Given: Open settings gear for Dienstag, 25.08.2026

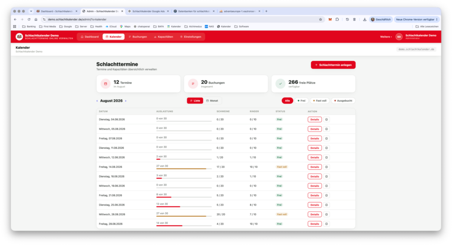Looking at the screenshot, I should 326,205.
